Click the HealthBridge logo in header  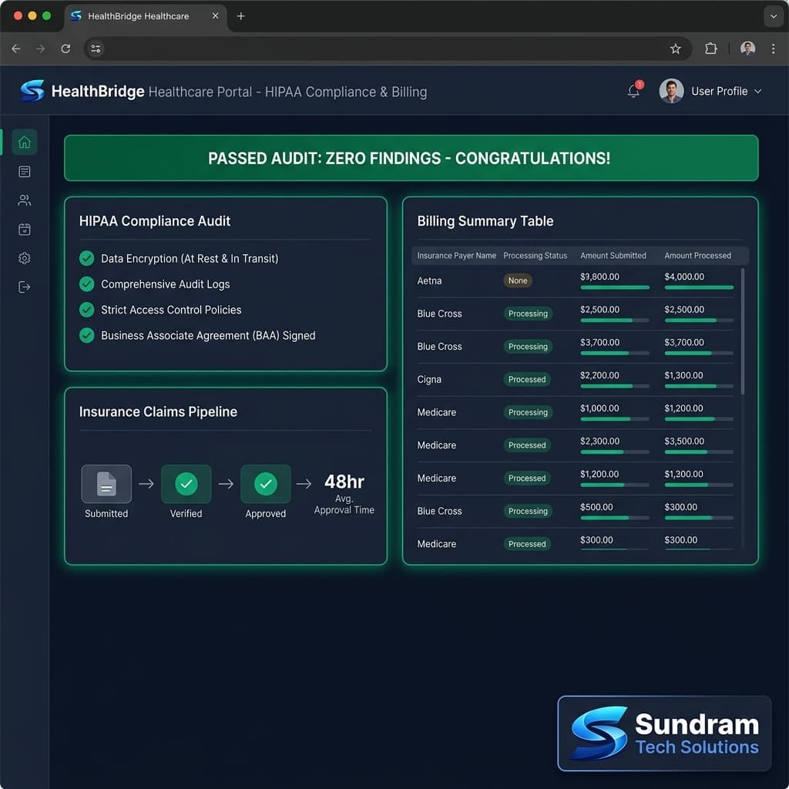click(32, 91)
